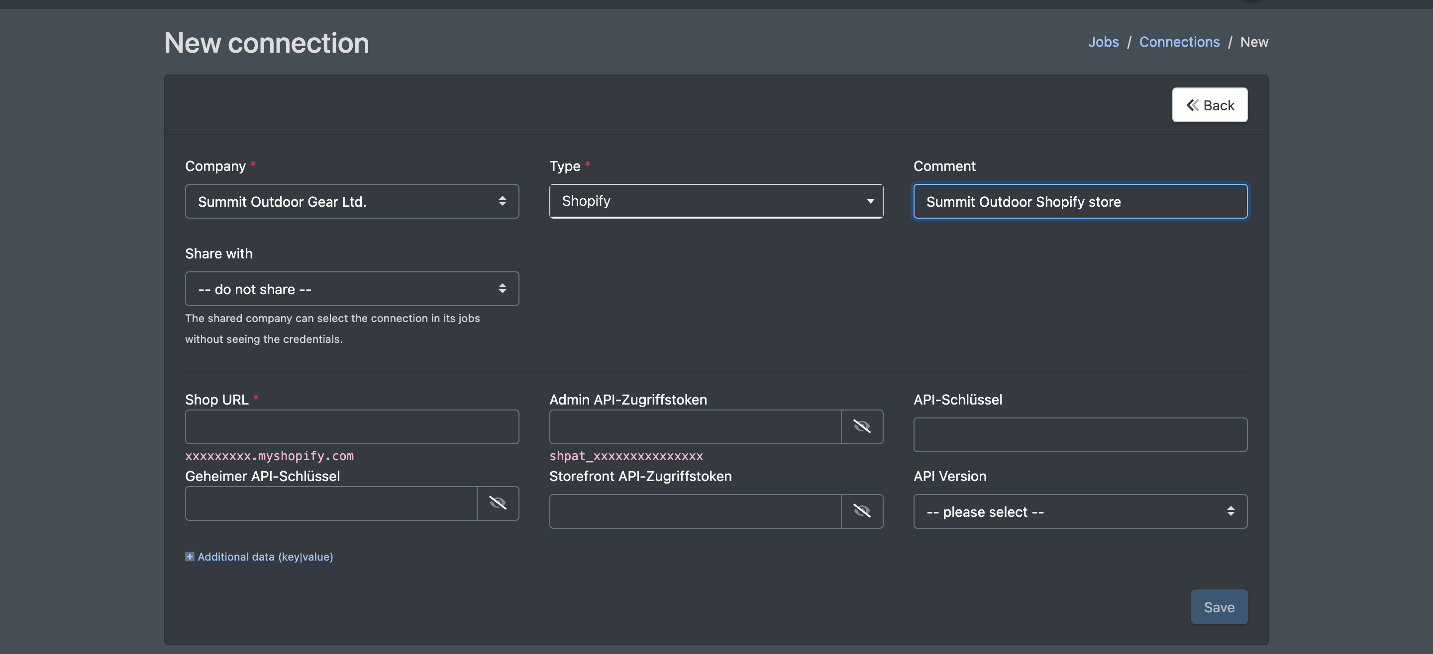Toggle visibility of Admin API-Zugriffstoken field
1433x654 pixels.
point(862,427)
